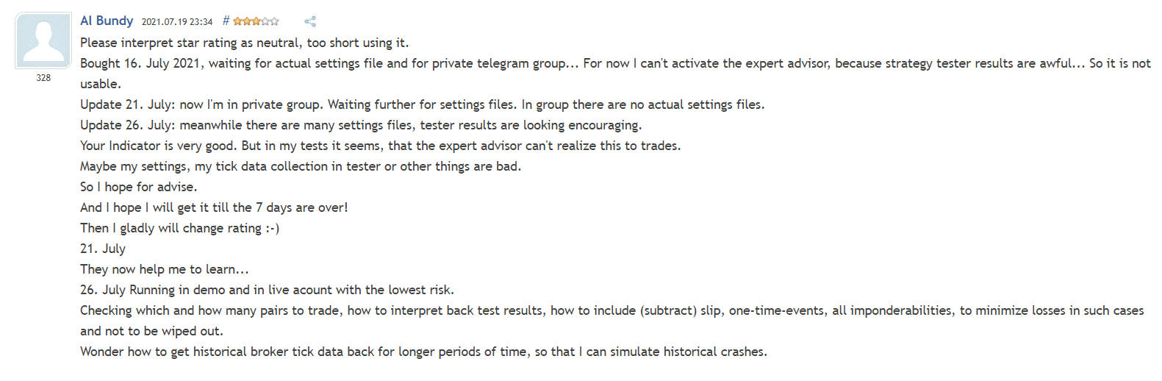This screenshot has height=381, width=1162.
Task: Click the third filled star in the rating
Action: (257, 21)
